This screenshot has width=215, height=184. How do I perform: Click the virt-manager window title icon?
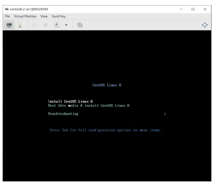(x=6, y=9)
